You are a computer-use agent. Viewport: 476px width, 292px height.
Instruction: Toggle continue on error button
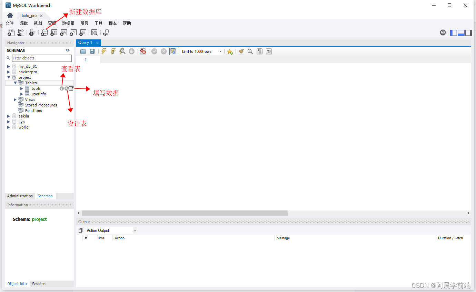(143, 51)
